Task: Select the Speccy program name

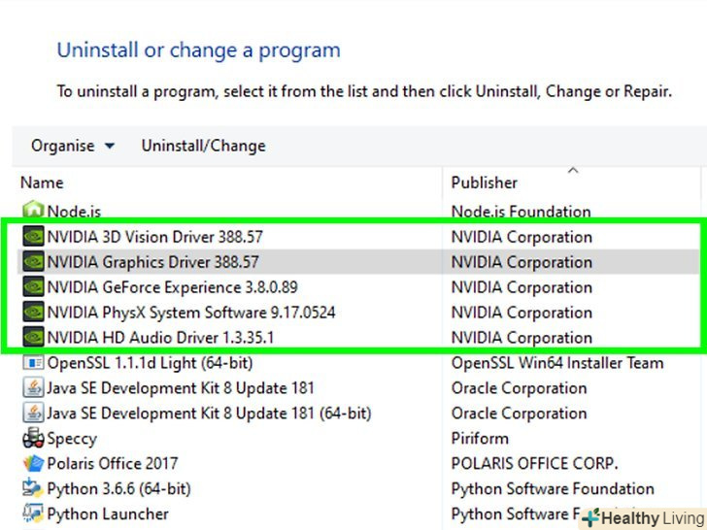Action: 72,439
